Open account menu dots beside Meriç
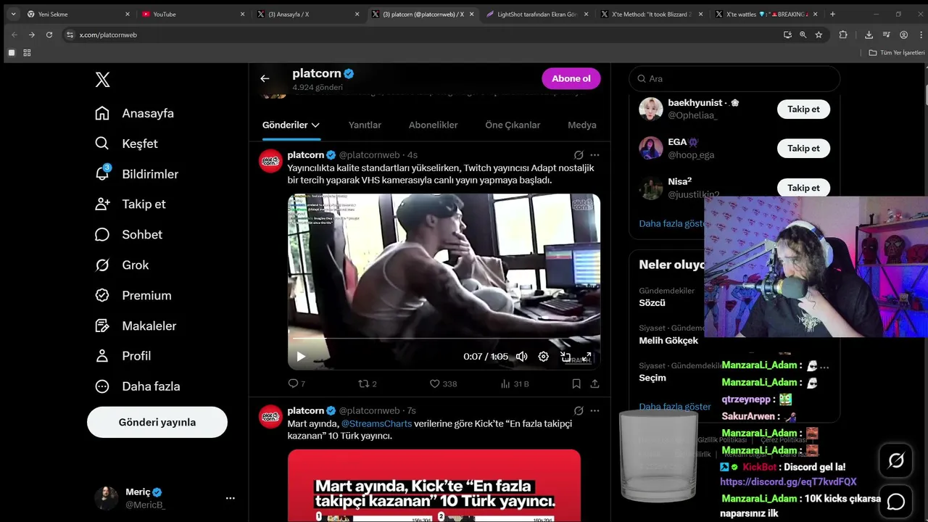This screenshot has height=522, width=928. [x=230, y=498]
